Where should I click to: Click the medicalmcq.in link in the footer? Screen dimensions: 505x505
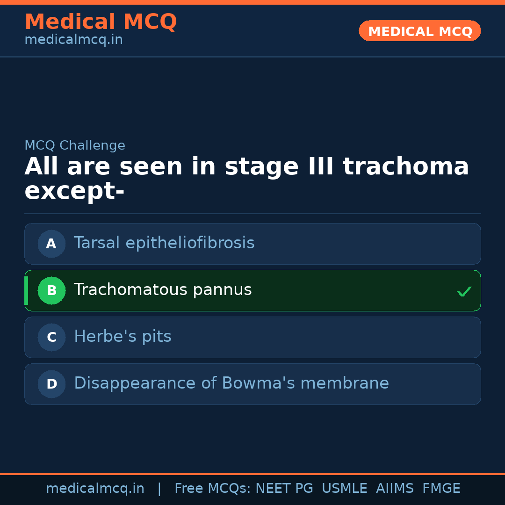click(x=95, y=489)
